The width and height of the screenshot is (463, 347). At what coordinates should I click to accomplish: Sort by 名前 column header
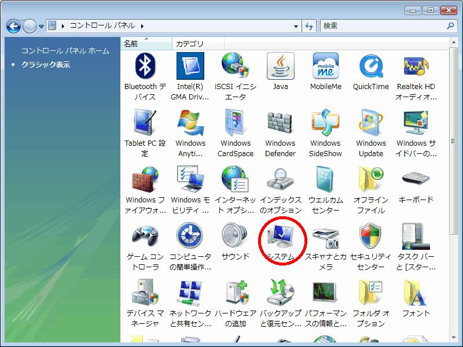146,44
